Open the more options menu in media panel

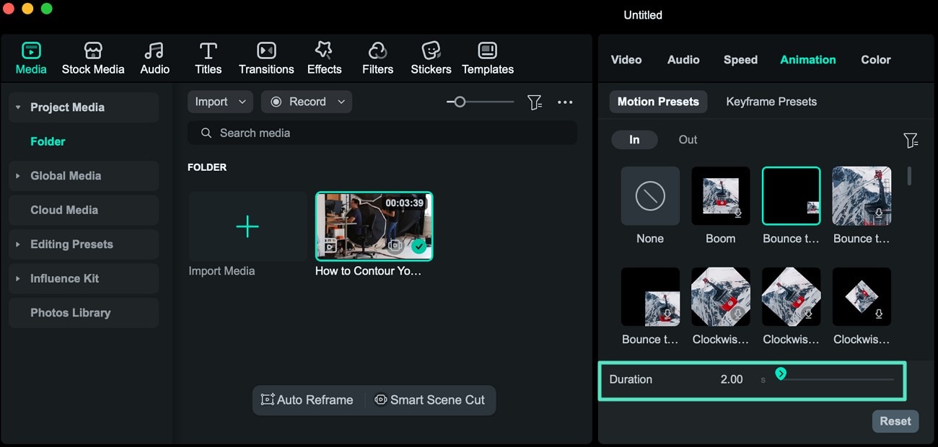point(565,102)
